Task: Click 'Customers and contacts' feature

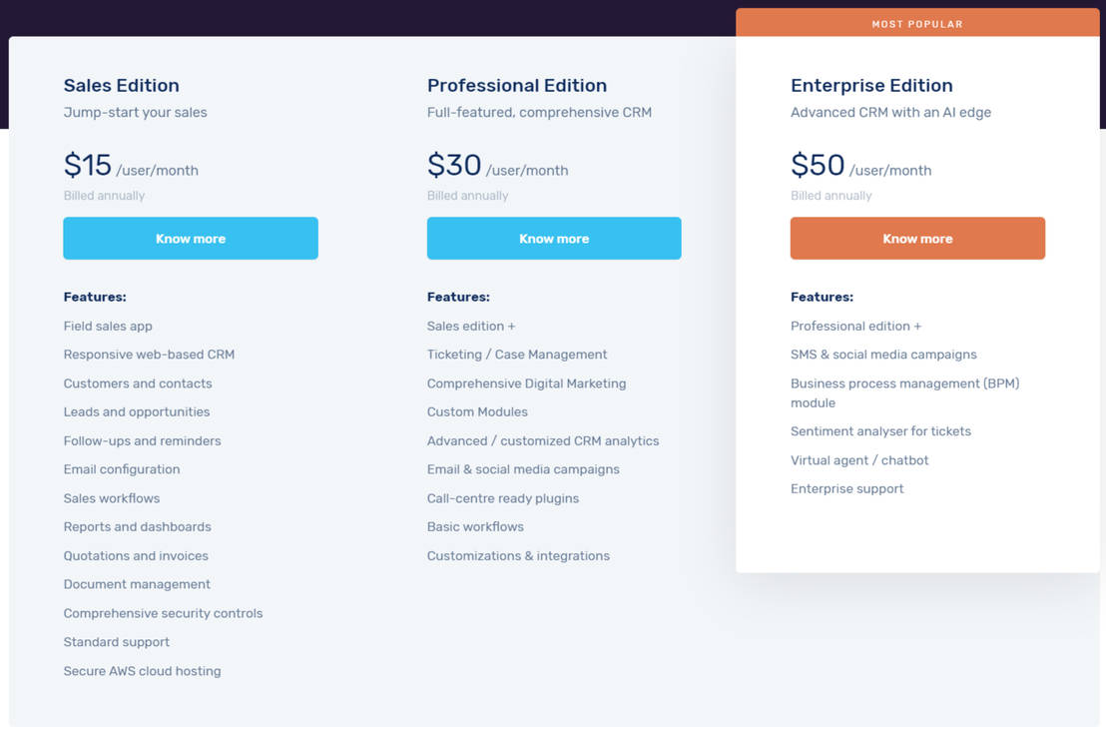Action: click(x=138, y=383)
